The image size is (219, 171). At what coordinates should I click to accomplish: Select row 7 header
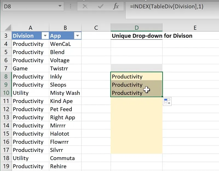pos(6,68)
